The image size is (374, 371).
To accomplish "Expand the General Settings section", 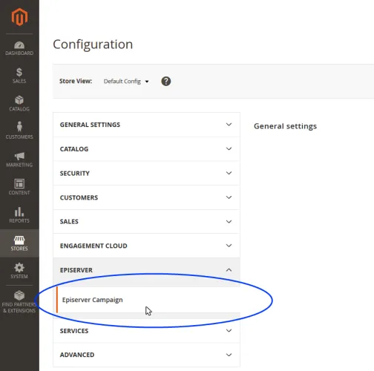I will coord(146,125).
